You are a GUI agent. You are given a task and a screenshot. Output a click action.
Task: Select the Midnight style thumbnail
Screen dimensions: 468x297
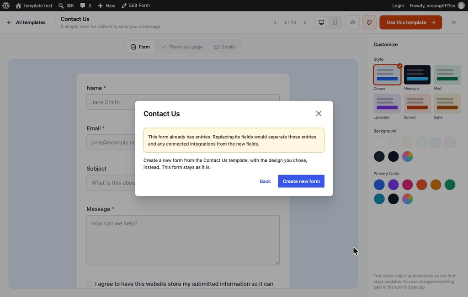coord(417,74)
